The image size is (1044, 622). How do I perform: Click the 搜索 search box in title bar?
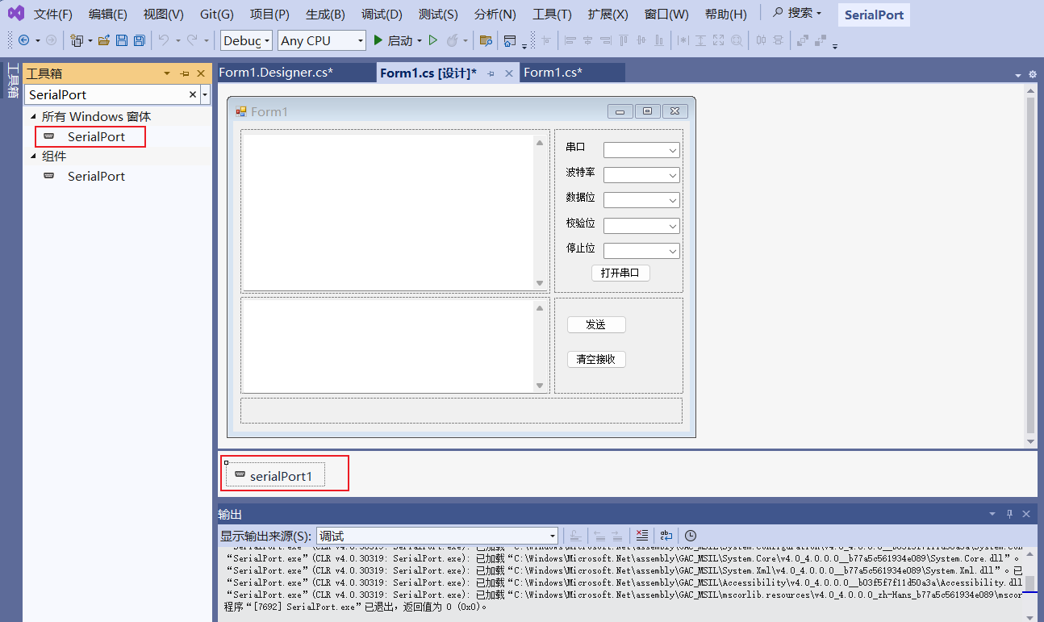pos(797,13)
